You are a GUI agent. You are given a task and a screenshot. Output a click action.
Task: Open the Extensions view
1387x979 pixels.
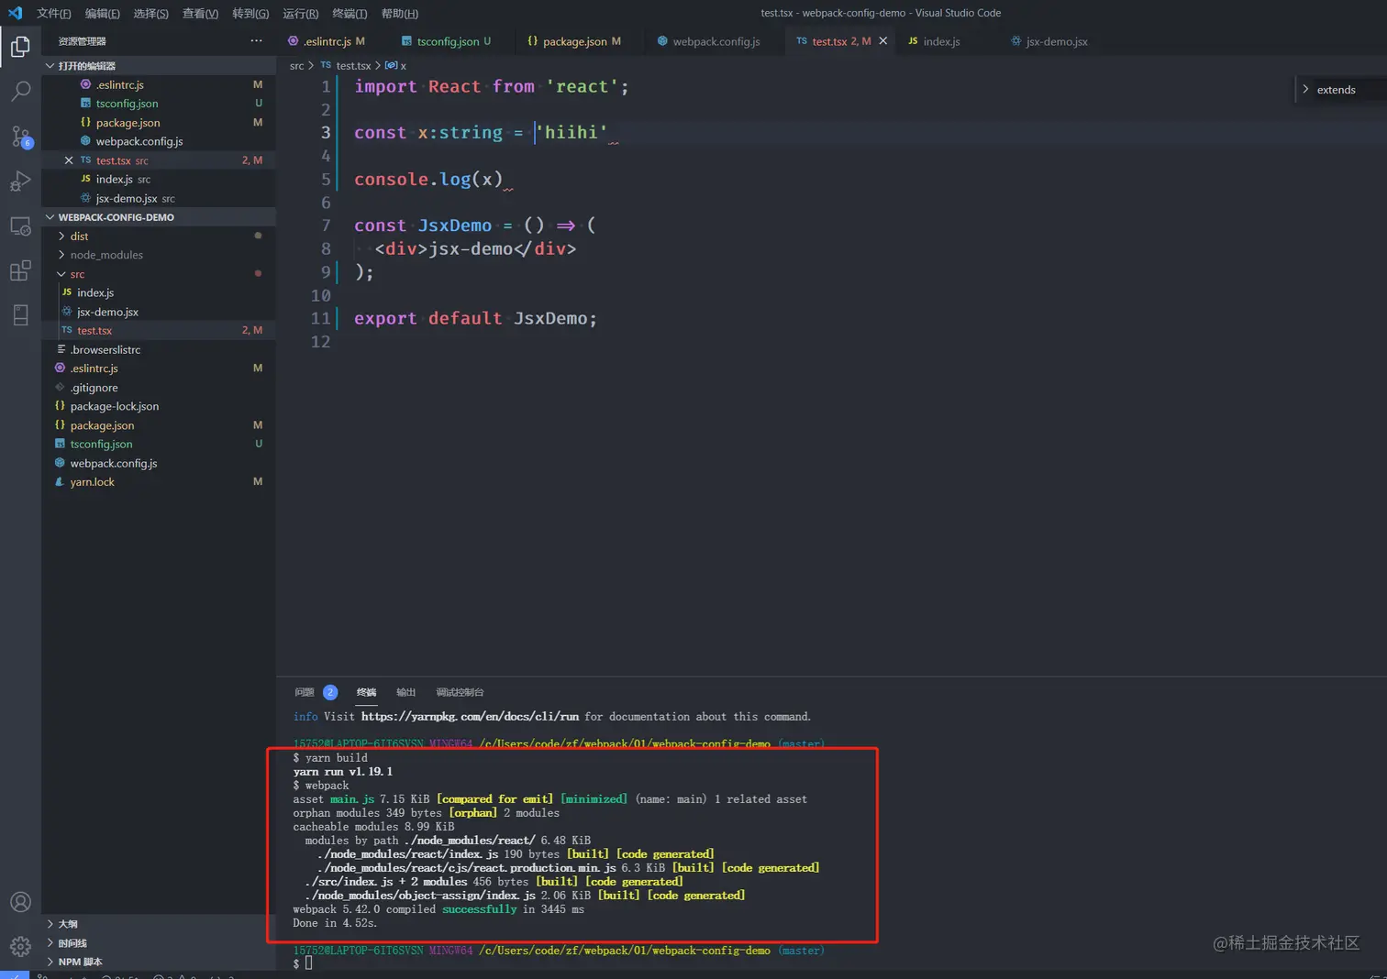tap(20, 271)
